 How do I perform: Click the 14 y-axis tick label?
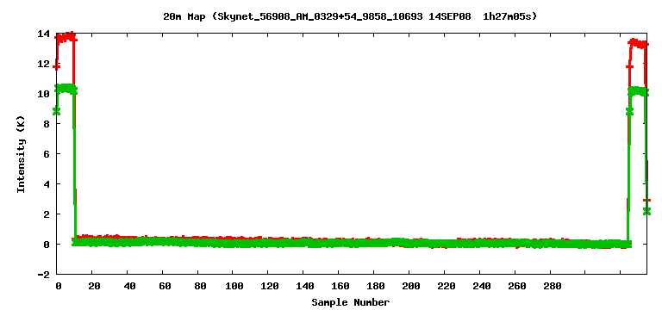click(x=44, y=34)
